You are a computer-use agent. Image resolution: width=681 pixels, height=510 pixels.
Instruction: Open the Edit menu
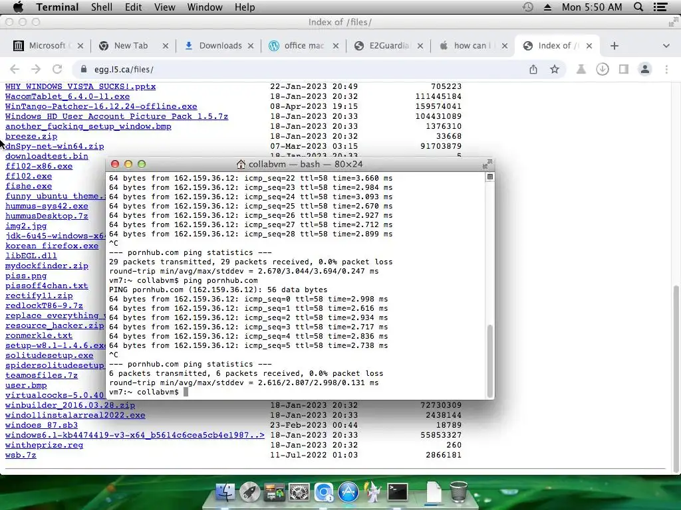(133, 7)
